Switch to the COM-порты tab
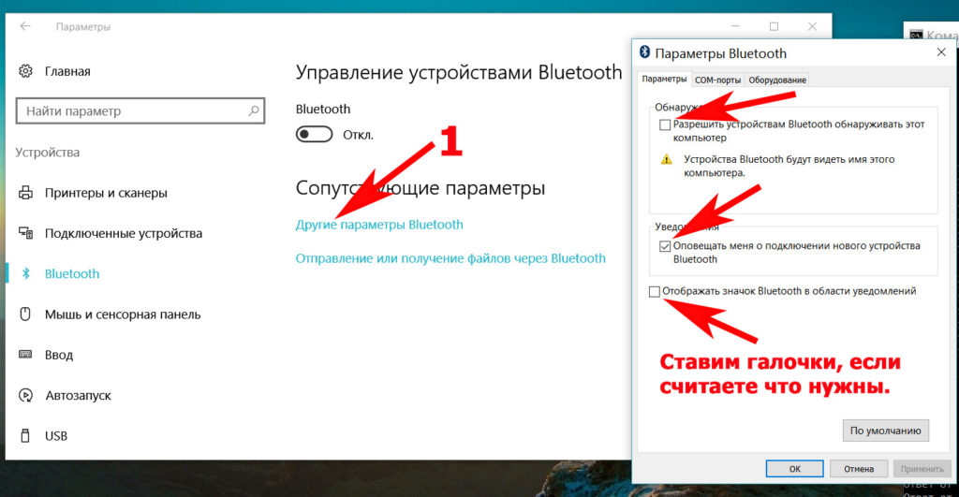959x497 pixels. 718,80
